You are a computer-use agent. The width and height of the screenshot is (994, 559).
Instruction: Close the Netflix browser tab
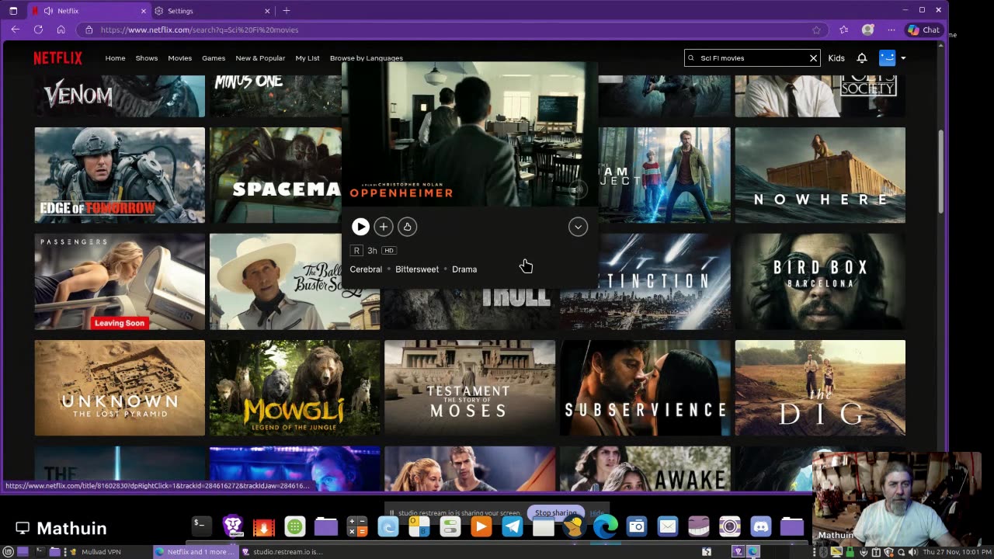144,11
